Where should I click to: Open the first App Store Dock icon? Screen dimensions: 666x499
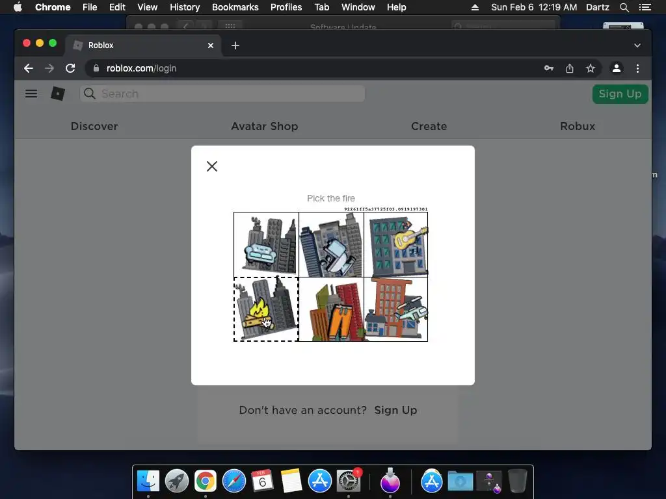pyautogui.click(x=319, y=481)
